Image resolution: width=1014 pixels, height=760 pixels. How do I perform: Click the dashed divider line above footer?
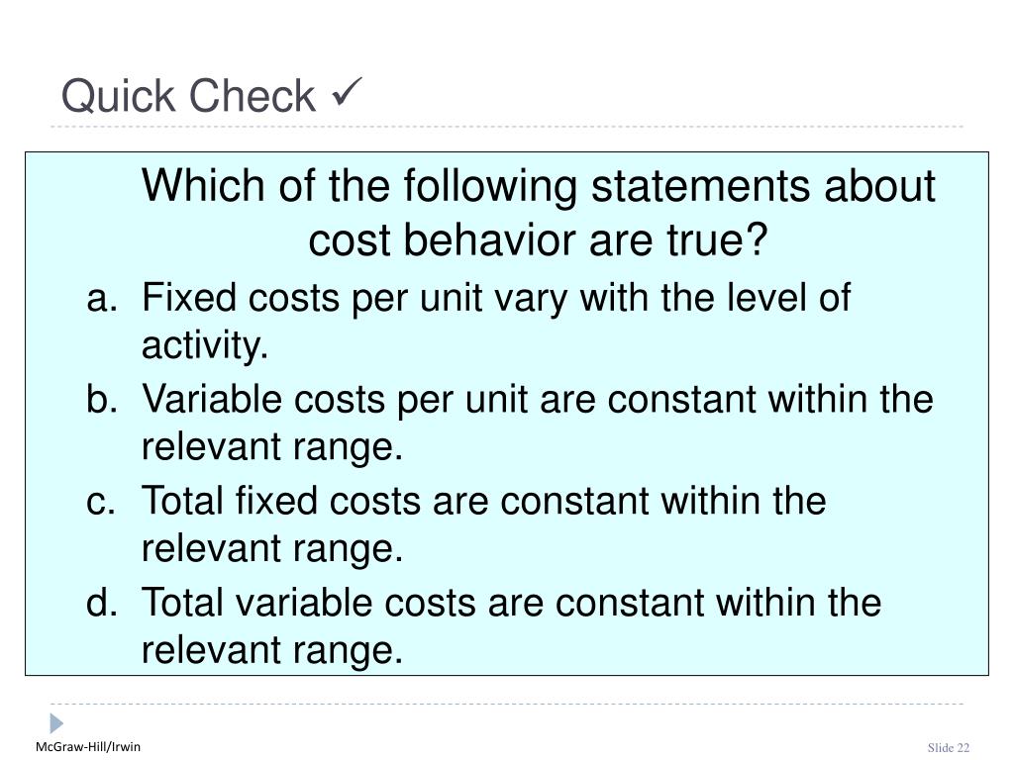click(x=507, y=704)
